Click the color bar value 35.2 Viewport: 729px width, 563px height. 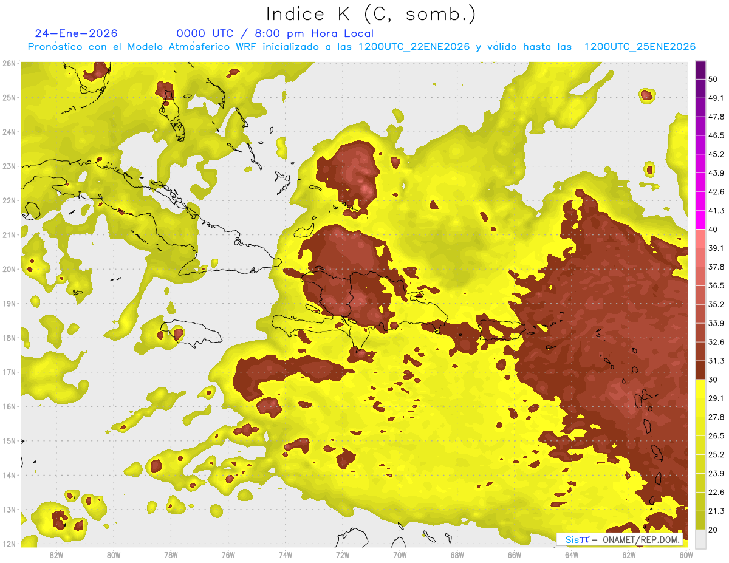point(716,304)
